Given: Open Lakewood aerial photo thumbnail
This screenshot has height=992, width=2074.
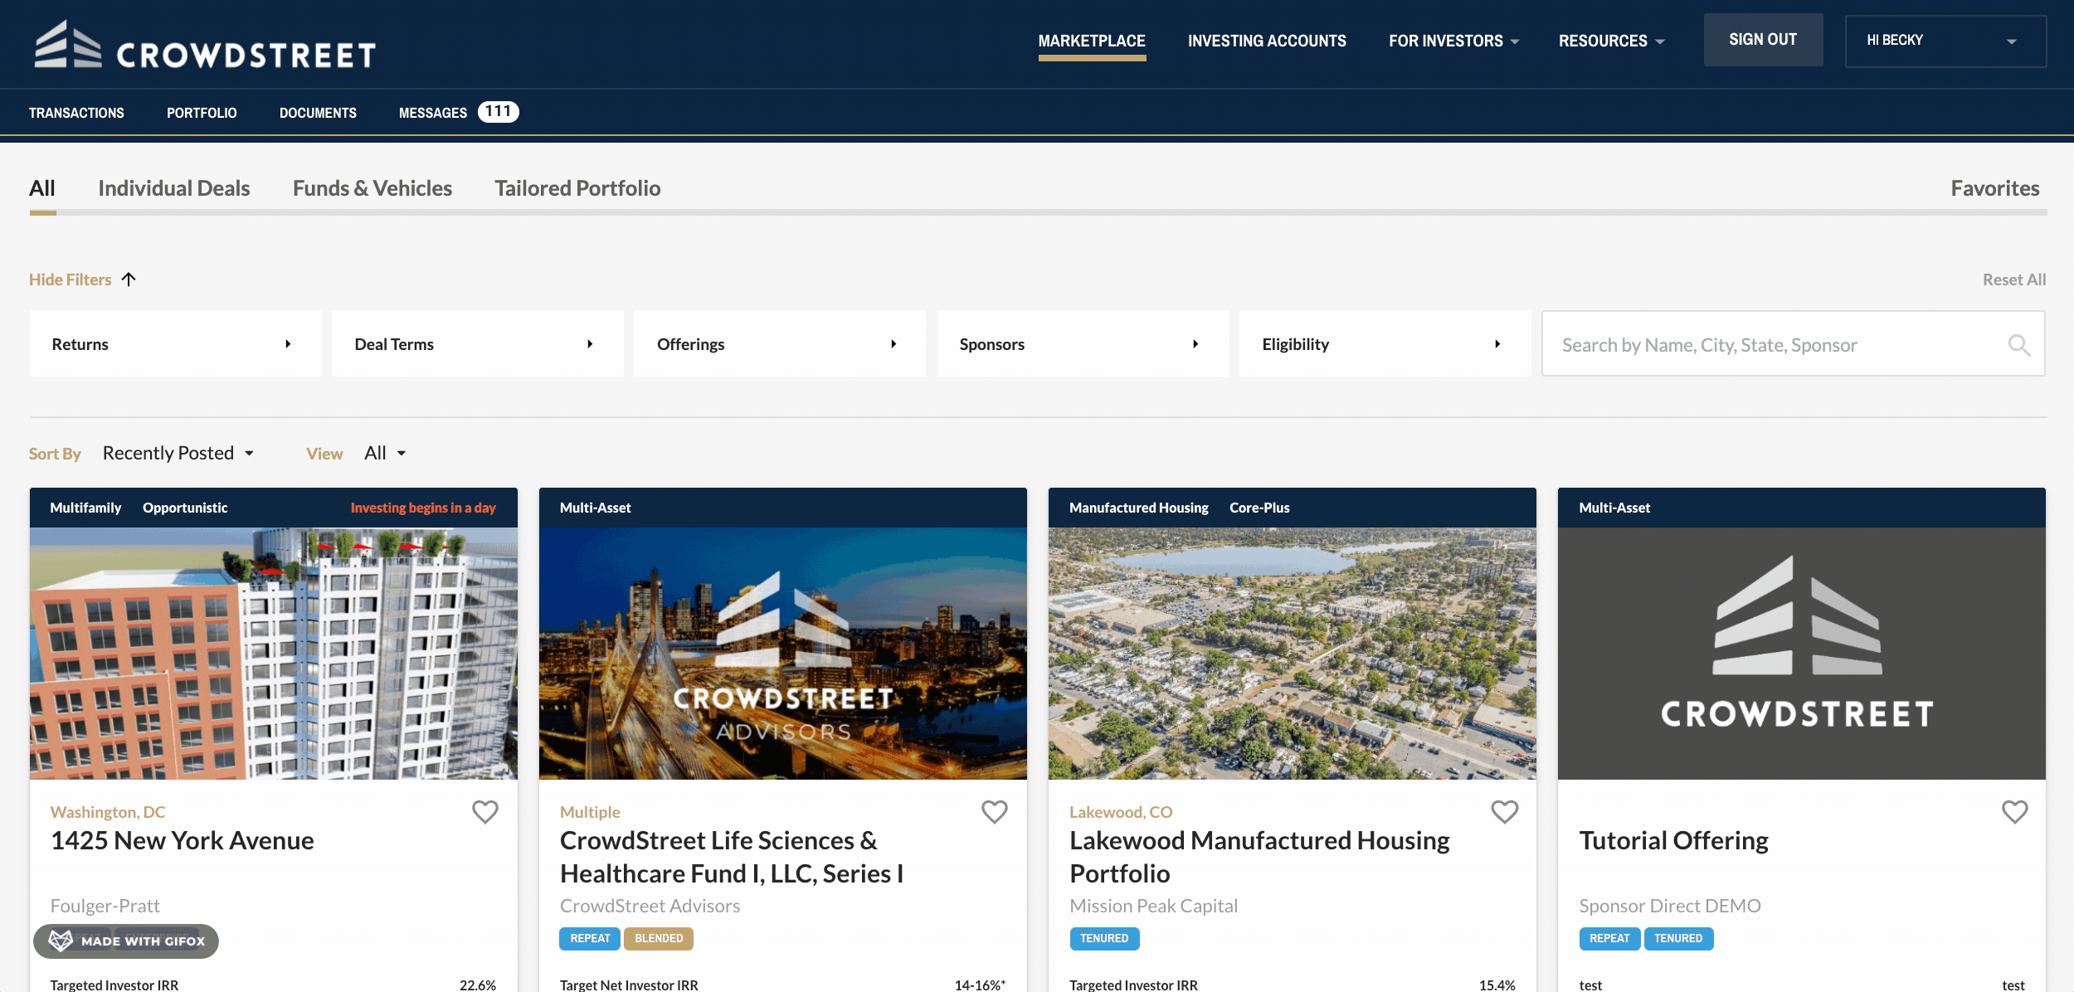Looking at the screenshot, I should coord(1293,654).
